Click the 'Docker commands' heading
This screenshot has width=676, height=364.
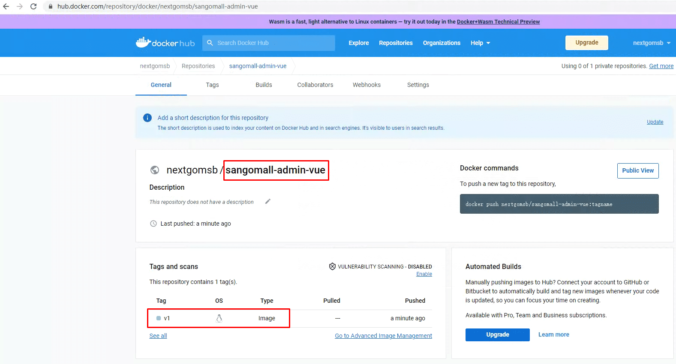[x=489, y=168]
